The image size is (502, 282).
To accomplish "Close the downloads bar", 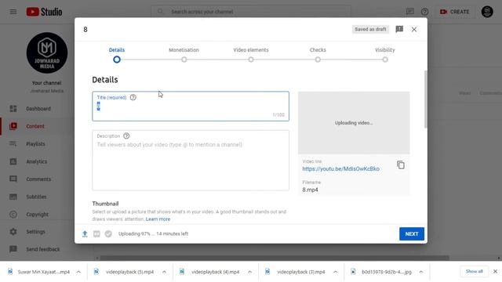I will pyautogui.click(x=495, y=272).
